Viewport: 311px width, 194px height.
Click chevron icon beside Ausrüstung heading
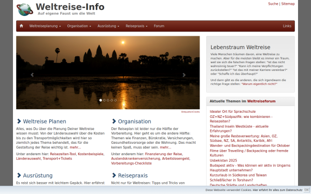click(x=19, y=175)
